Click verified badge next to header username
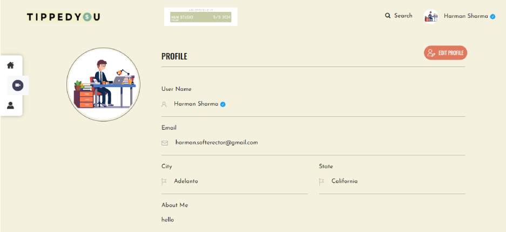The image size is (506, 232). [x=492, y=17]
